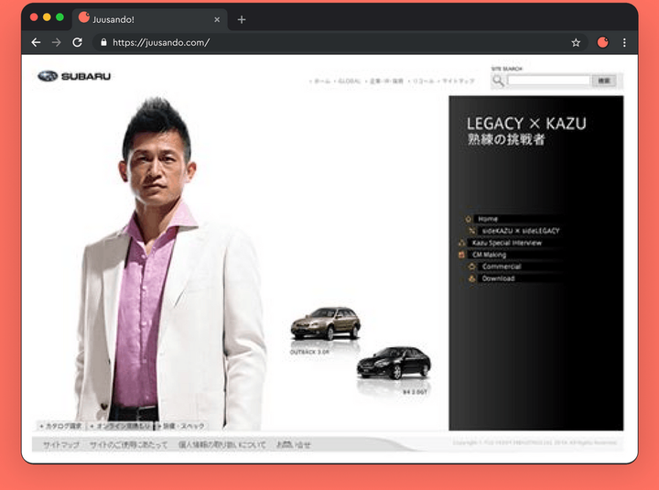Open the サイトマップ link in top navigation
This screenshot has width=659, height=490.
point(459,82)
